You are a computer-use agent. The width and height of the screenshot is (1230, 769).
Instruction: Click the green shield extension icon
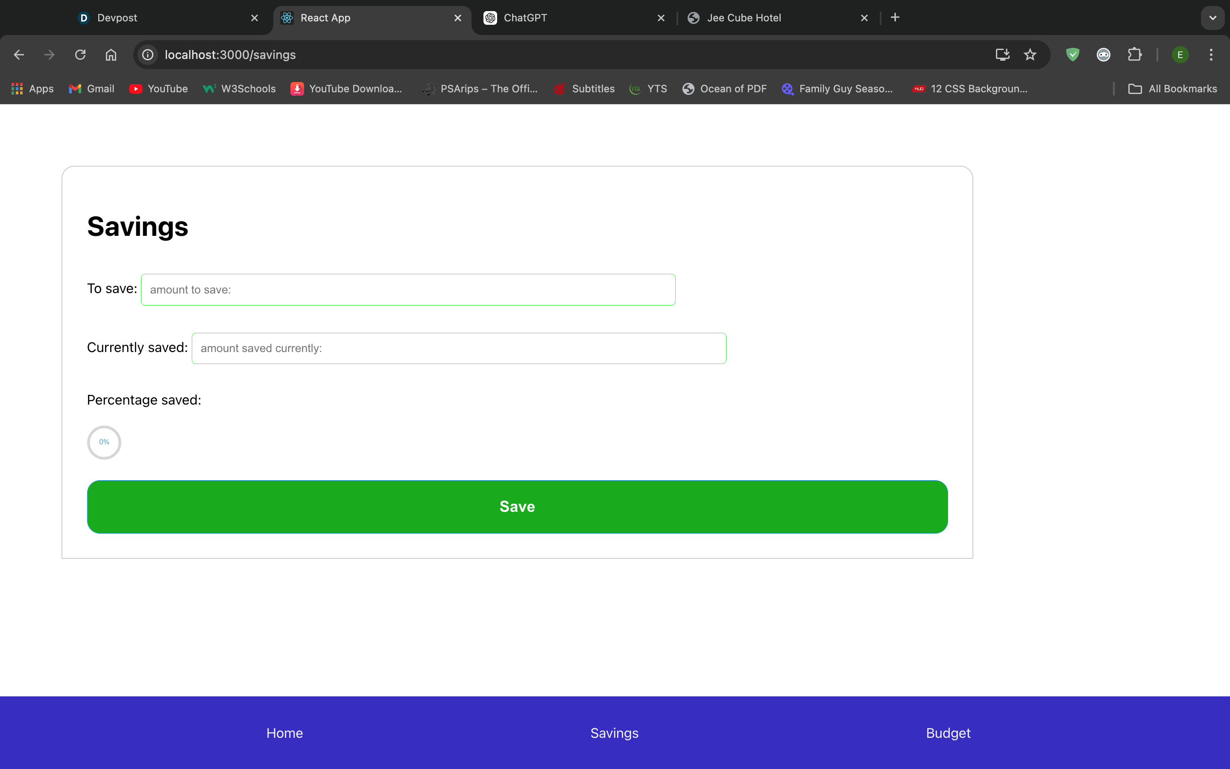[x=1072, y=54]
